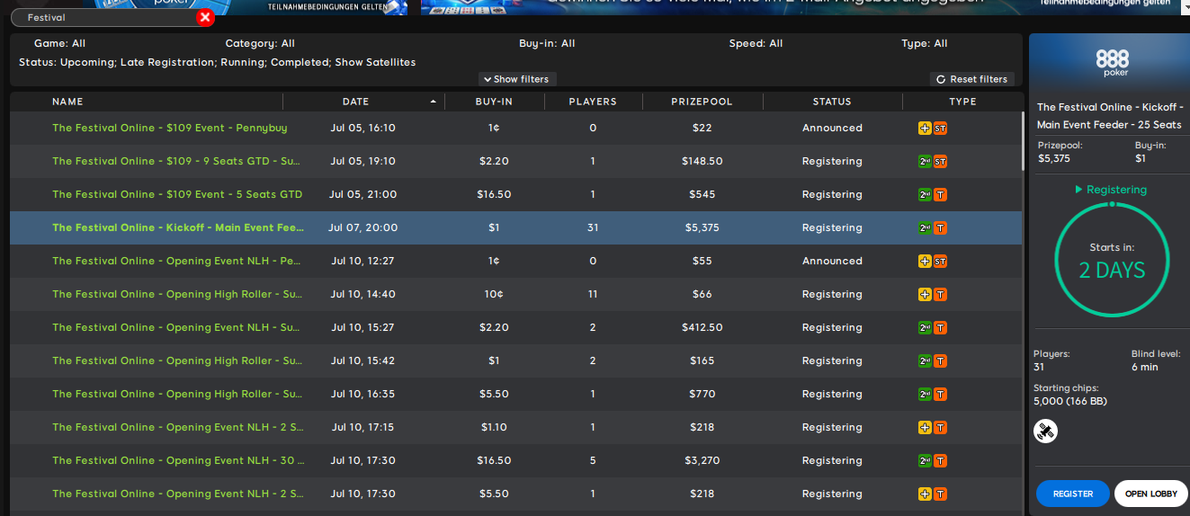Expand the Show filters section
Screen dimensions: 1190x516
pos(516,79)
